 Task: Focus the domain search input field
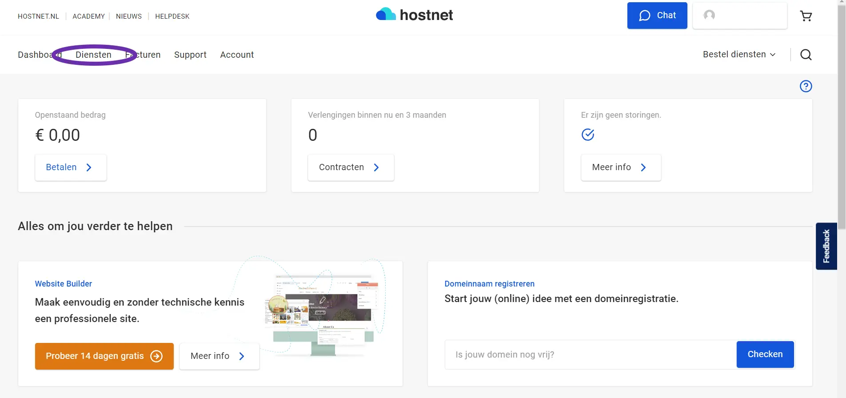[591, 354]
